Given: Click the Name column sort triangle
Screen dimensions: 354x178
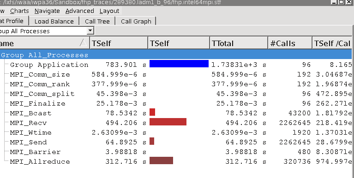Looking at the screenshot, I should pos(83,42).
